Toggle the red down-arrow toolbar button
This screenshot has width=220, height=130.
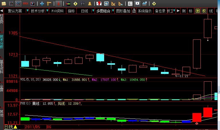pyautogui.click(x=59, y=3)
